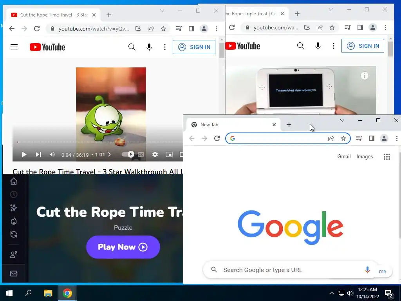Mute the video player volume
401x301 pixels.
[52, 154]
